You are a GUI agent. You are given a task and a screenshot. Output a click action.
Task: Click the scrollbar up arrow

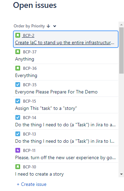point(121,25)
